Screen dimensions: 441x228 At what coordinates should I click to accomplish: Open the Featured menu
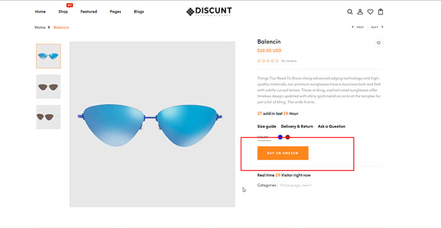point(89,11)
